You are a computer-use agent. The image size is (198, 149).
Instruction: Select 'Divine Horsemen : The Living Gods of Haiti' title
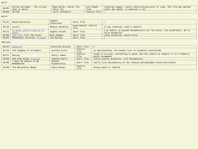tap(31, 8)
